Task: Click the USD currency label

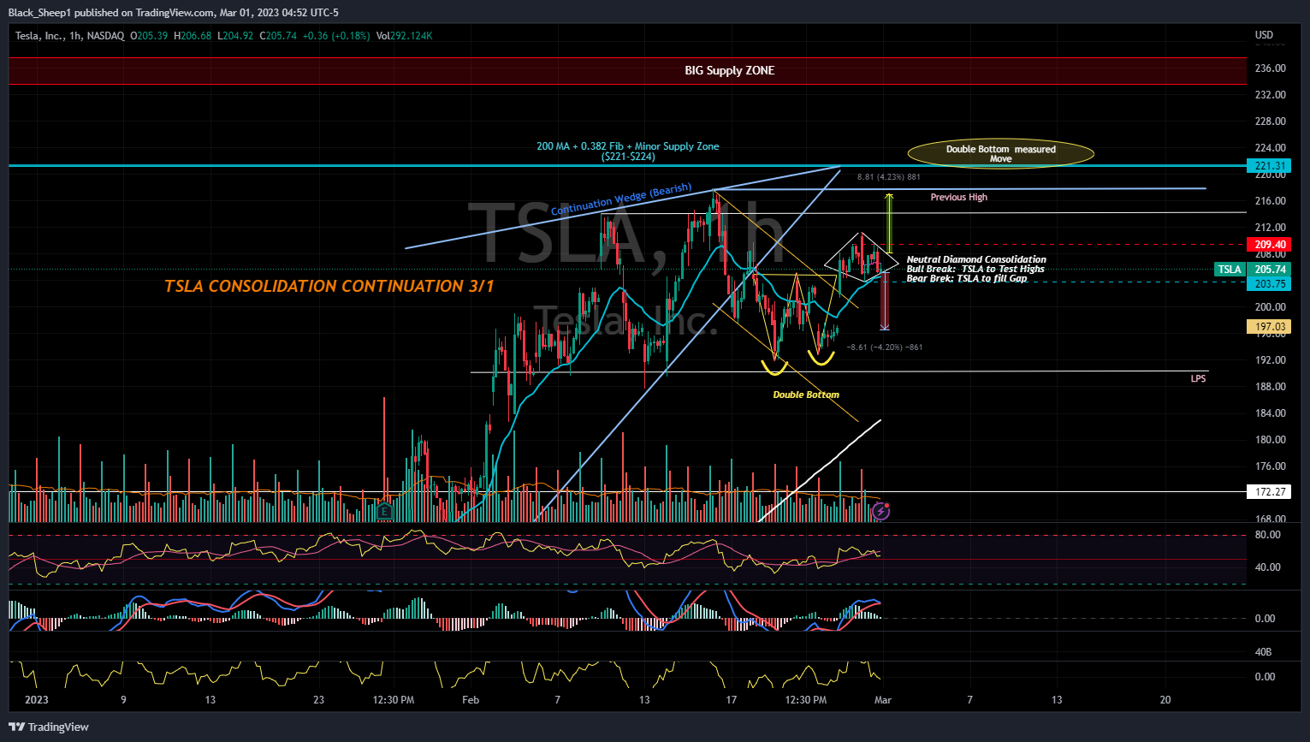Action: (1264, 35)
